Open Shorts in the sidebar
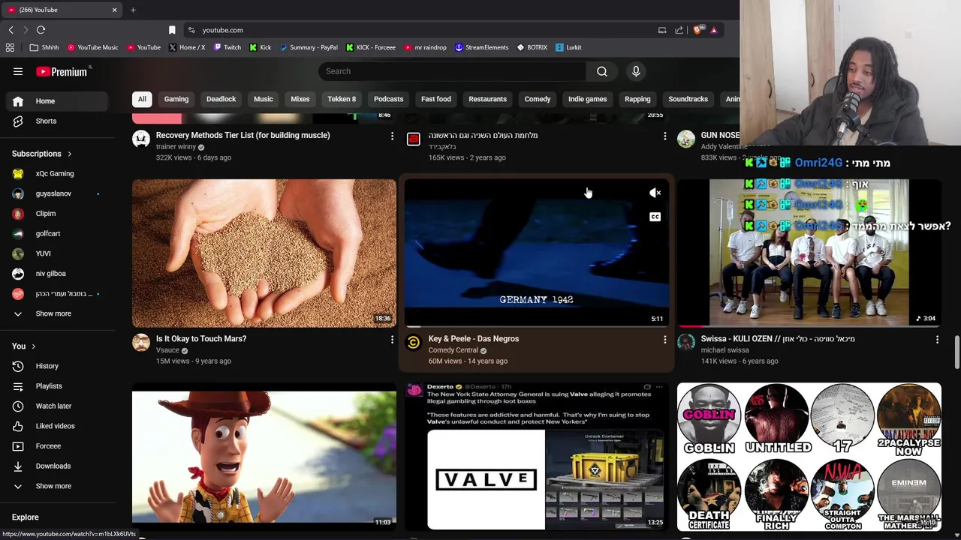The height and width of the screenshot is (540, 961). click(x=59, y=121)
